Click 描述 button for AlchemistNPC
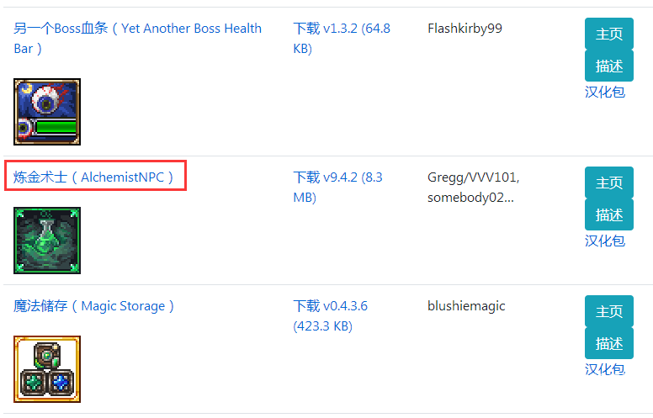Image resolution: width=653 pixels, height=418 pixels. click(x=609, y=214)
